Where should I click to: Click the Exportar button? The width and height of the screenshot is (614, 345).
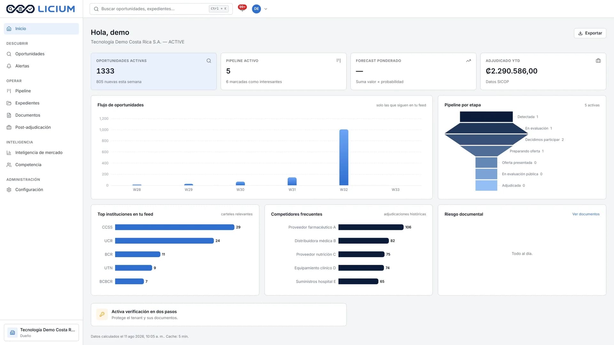[590, 33]
